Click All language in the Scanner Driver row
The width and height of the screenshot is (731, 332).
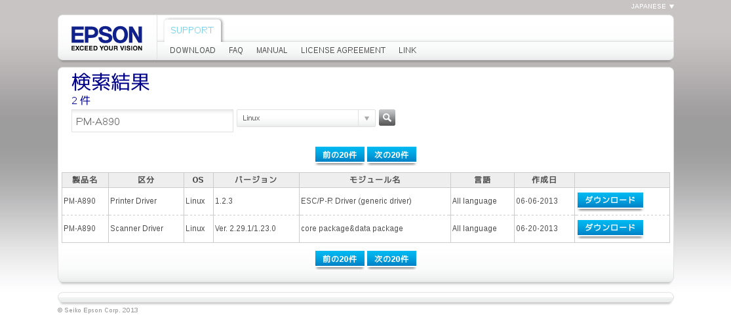pos(474,229)
